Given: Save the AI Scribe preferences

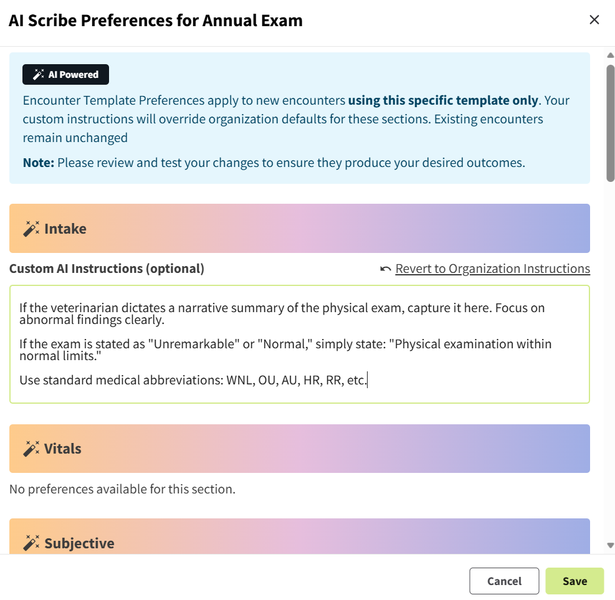Looking at the screenshot, I should pos(574,581).
